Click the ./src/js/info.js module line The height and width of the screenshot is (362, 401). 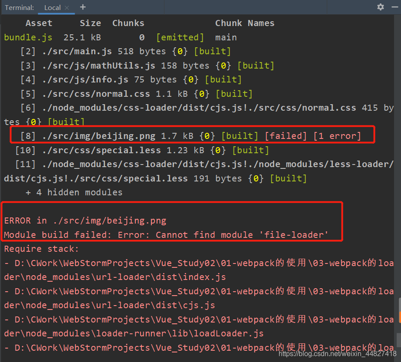click(131, 79)
